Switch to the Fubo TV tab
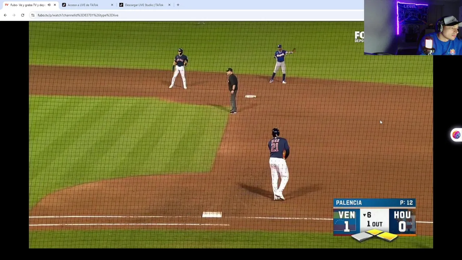The height and width of the screenshot is (260, 462). 28,5
